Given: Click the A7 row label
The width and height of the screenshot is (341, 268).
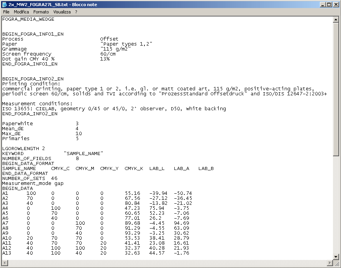Looking at the screenshot, I should [5, 223].
